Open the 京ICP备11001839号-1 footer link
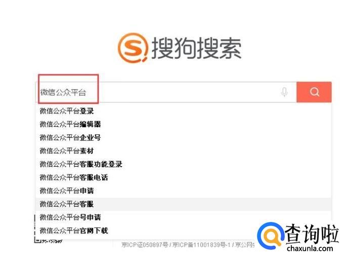The width and height of the screenshot is (345, 264). click(201, 245)
